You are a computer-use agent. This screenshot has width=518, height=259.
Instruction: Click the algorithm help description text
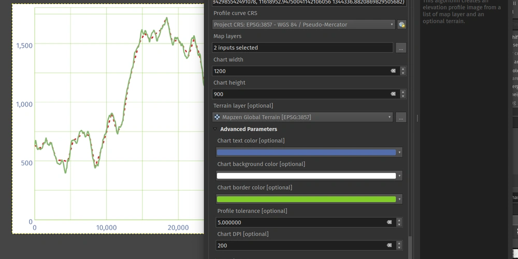tap(462, 12)
